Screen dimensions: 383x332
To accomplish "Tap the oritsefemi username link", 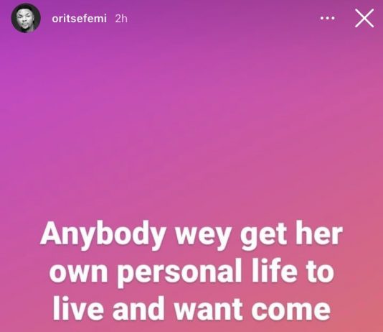I will [79, 19].
